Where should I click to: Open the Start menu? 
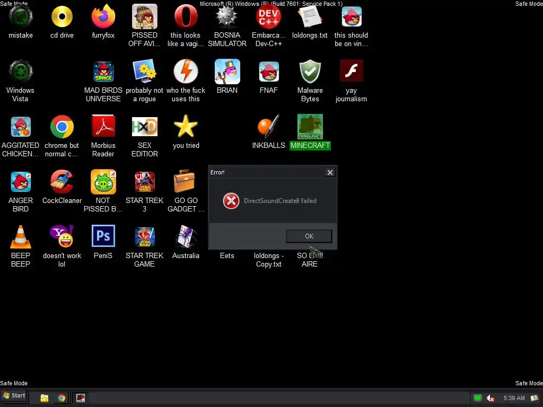point(14,395)
